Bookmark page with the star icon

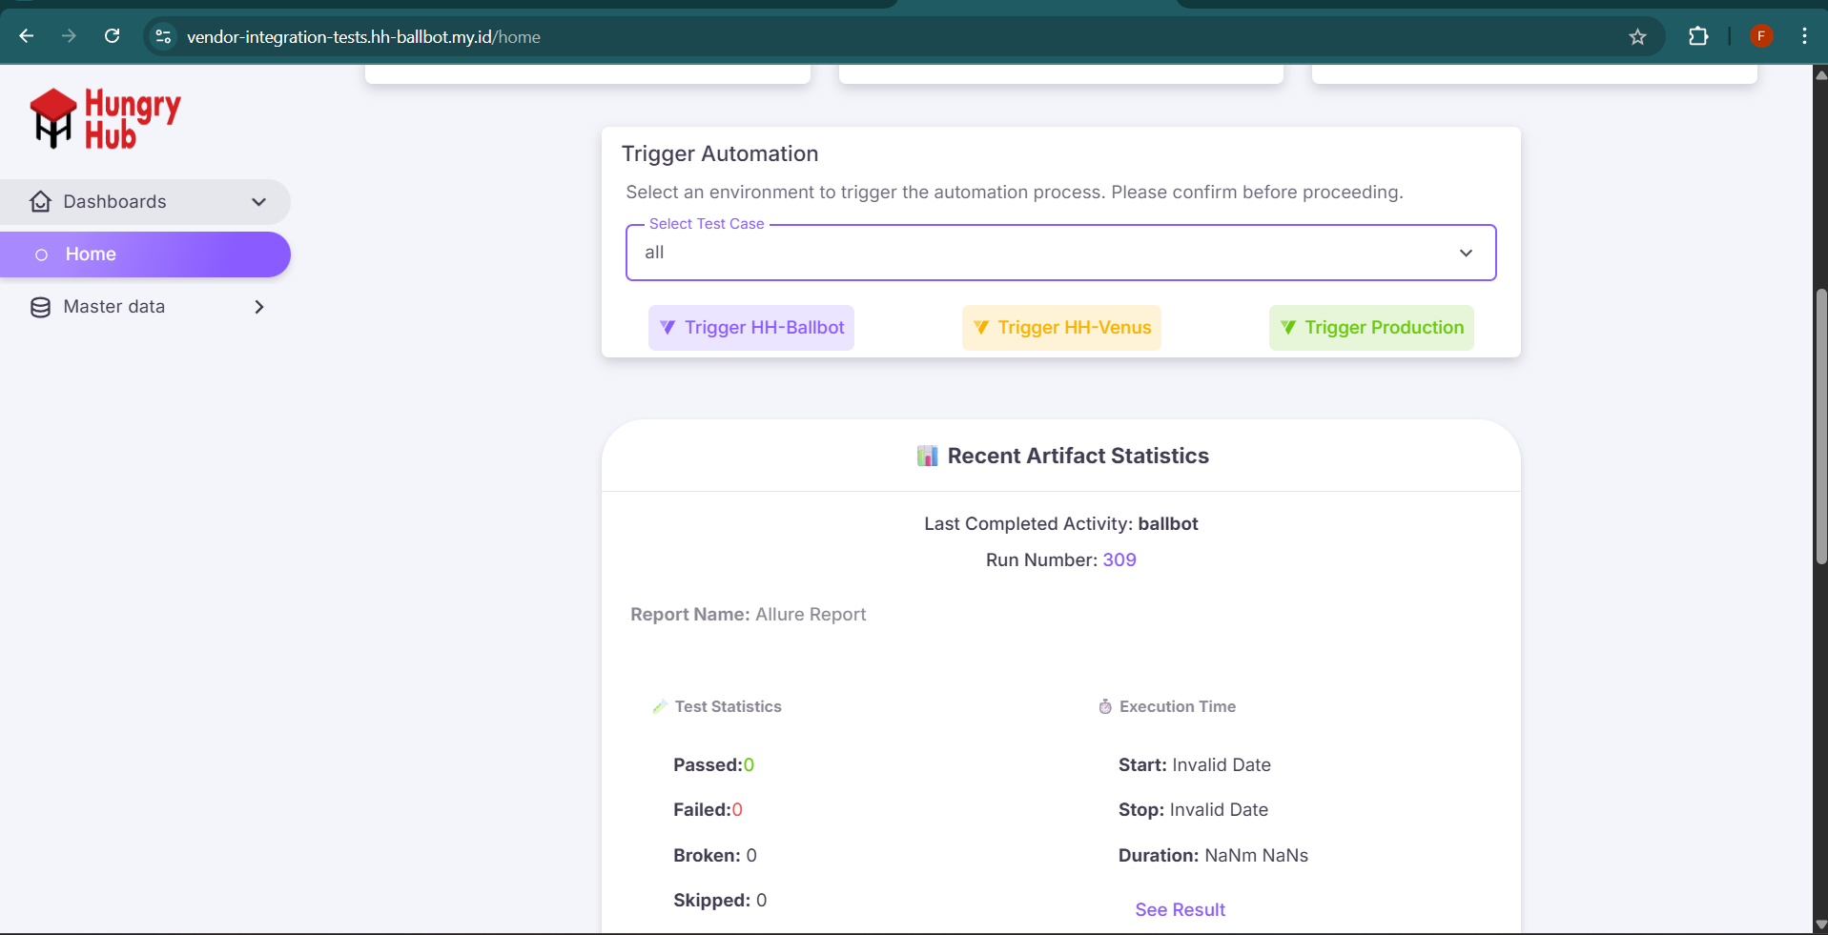(x=1637, y=37)
